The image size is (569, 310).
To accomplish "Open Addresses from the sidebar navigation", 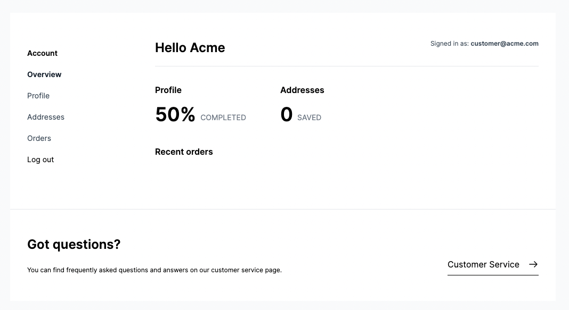I will (46, 117).
